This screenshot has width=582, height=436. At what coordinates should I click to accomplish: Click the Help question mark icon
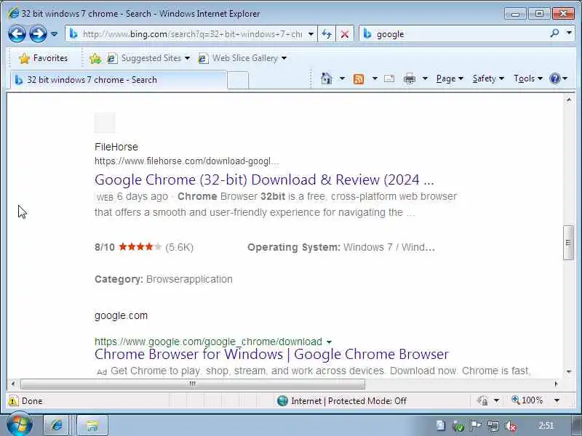coord(555,78)
